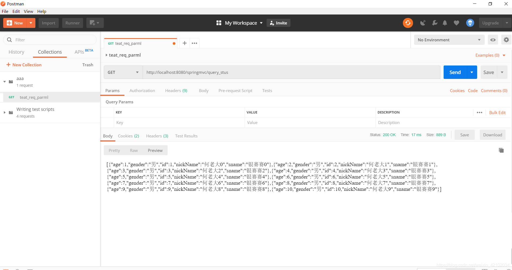Open manage environments gear icon

[506, 40]
